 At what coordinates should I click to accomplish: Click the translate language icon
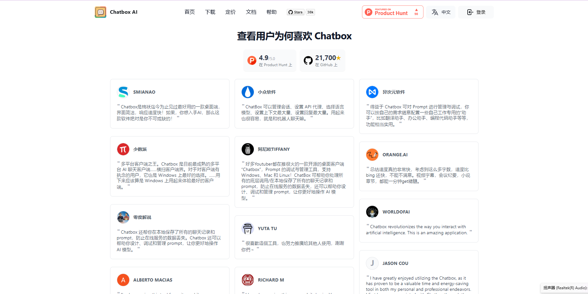click(435, 12)
